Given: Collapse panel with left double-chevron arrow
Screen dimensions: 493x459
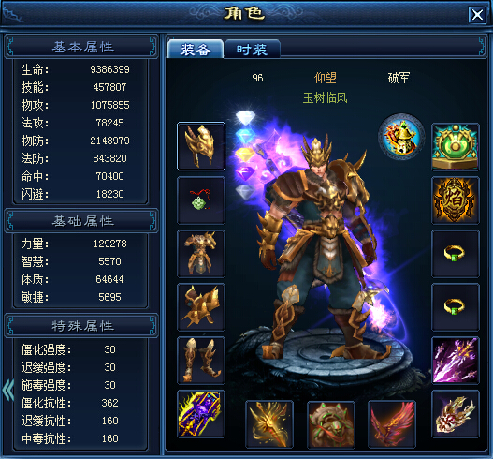Looking at the screenshot, I should tap(8, 390).
